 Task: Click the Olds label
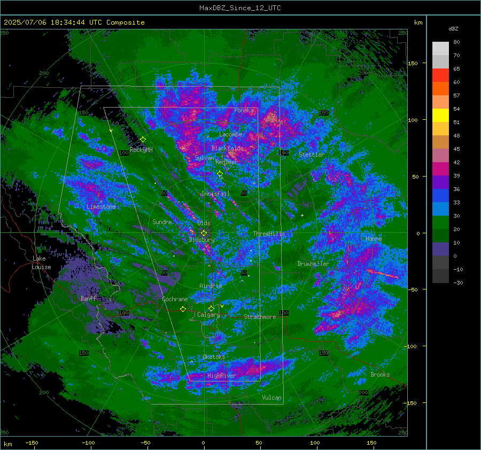click(204, 223)
